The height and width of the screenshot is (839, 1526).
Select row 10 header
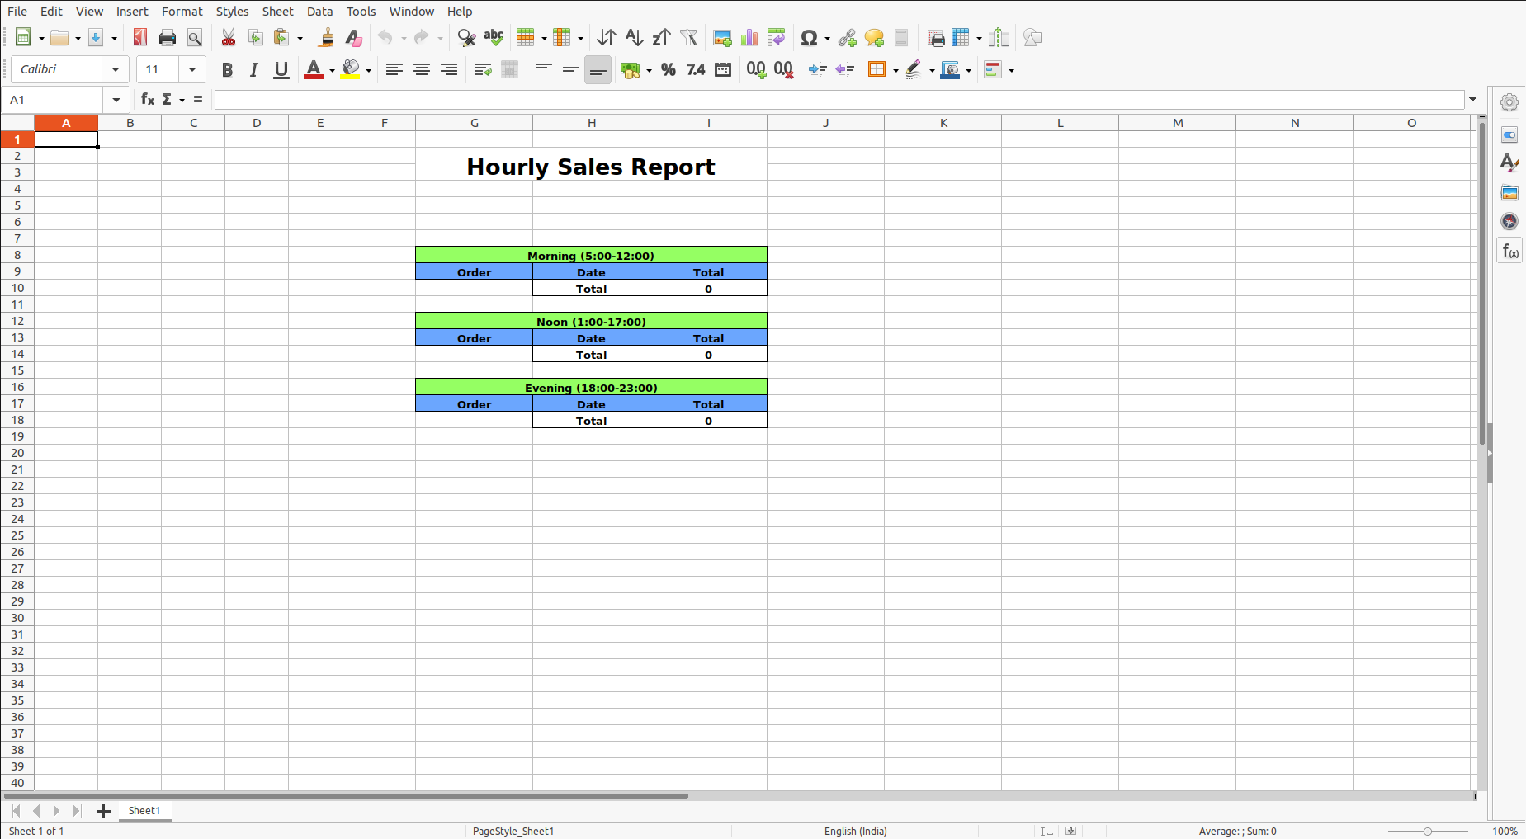[17, 288]
